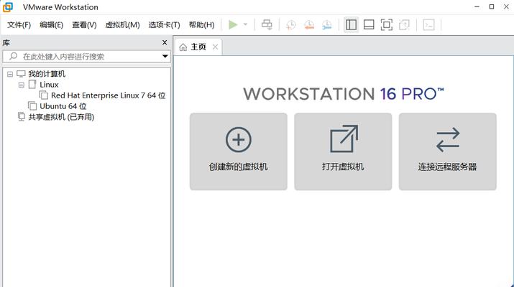Click the VMware Workstation title bar logo
514x287 pixels.
point(7,7)
